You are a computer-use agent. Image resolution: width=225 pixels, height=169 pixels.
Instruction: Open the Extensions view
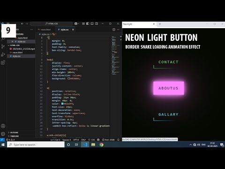tap(3, 62)
